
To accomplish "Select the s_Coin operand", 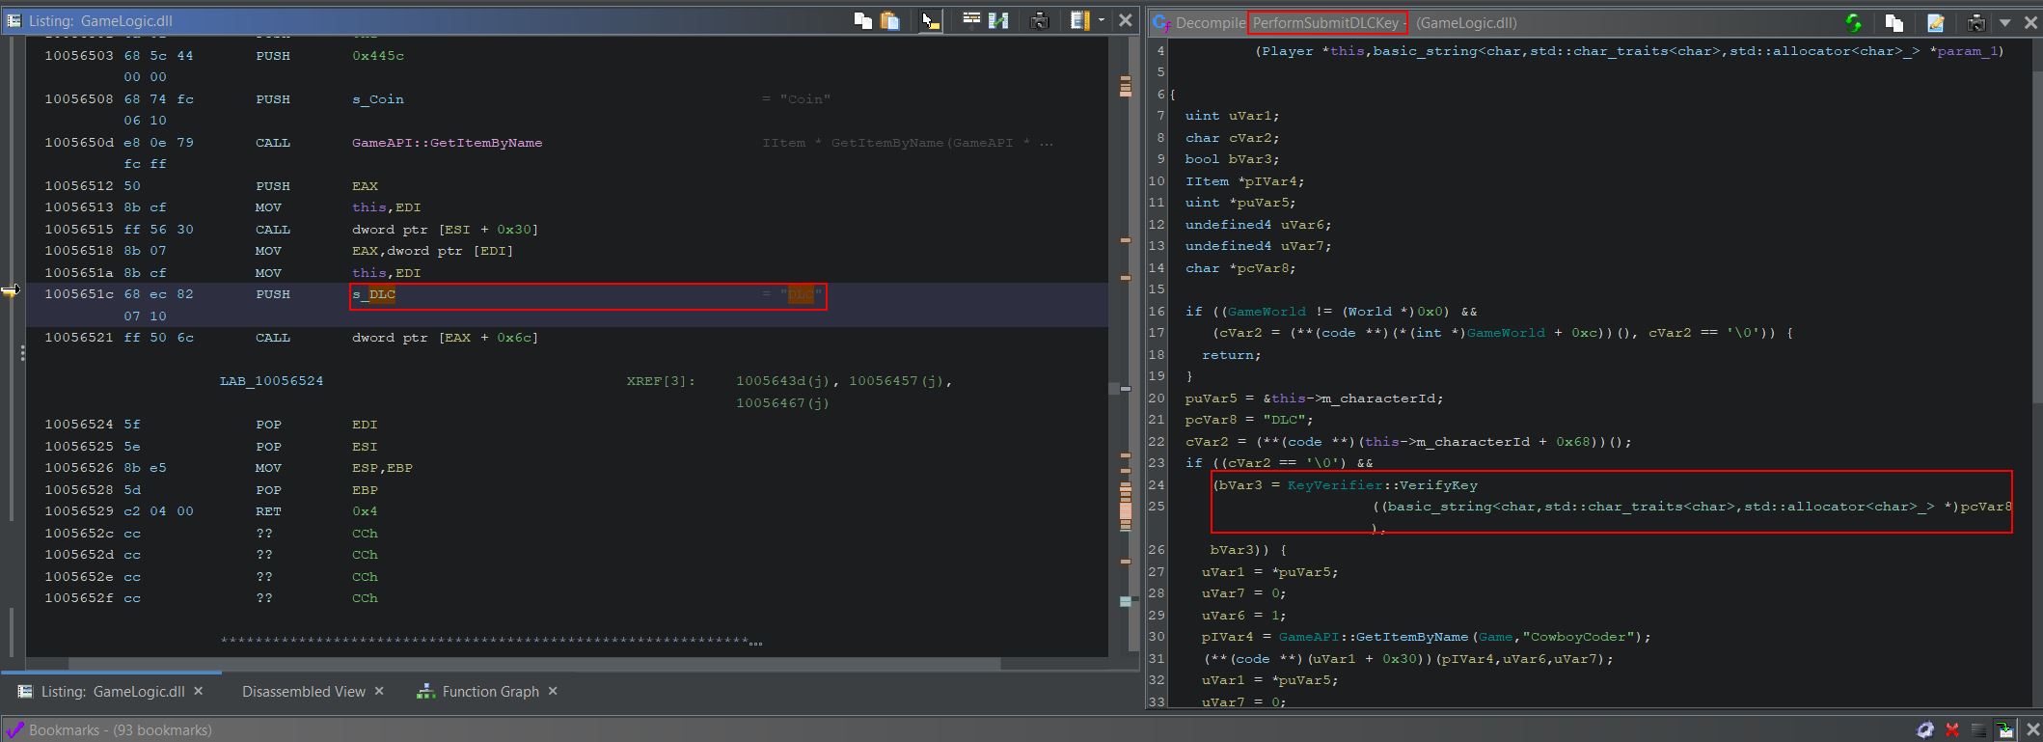I will (378, 99).
